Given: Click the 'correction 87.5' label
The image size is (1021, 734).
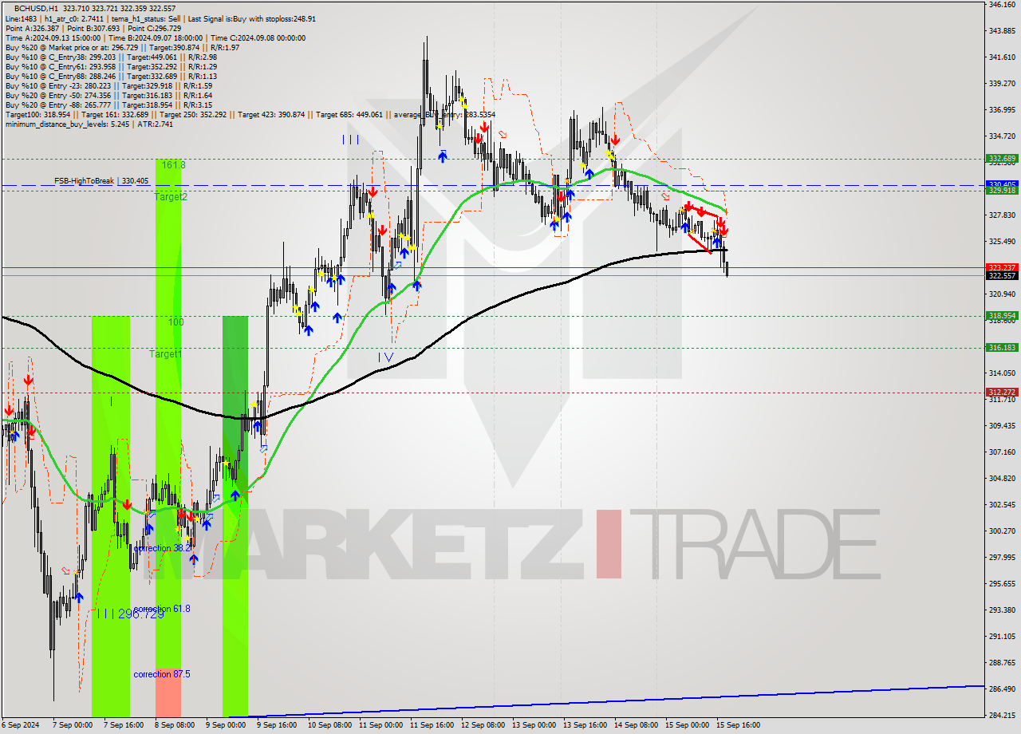Looking at the screenshot, I should tap(163, 674).
